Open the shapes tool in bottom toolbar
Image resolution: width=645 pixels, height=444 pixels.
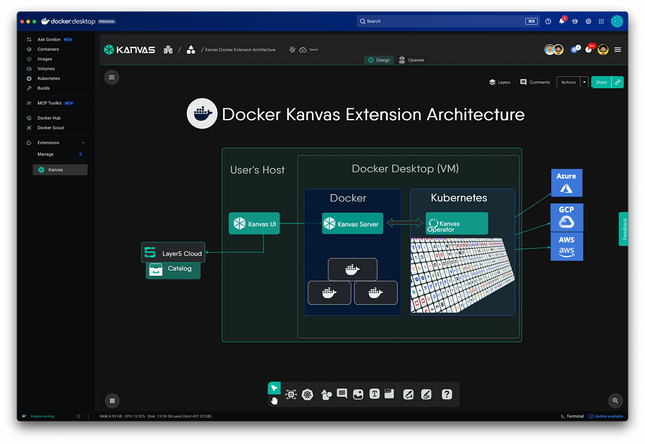(326, 394)
